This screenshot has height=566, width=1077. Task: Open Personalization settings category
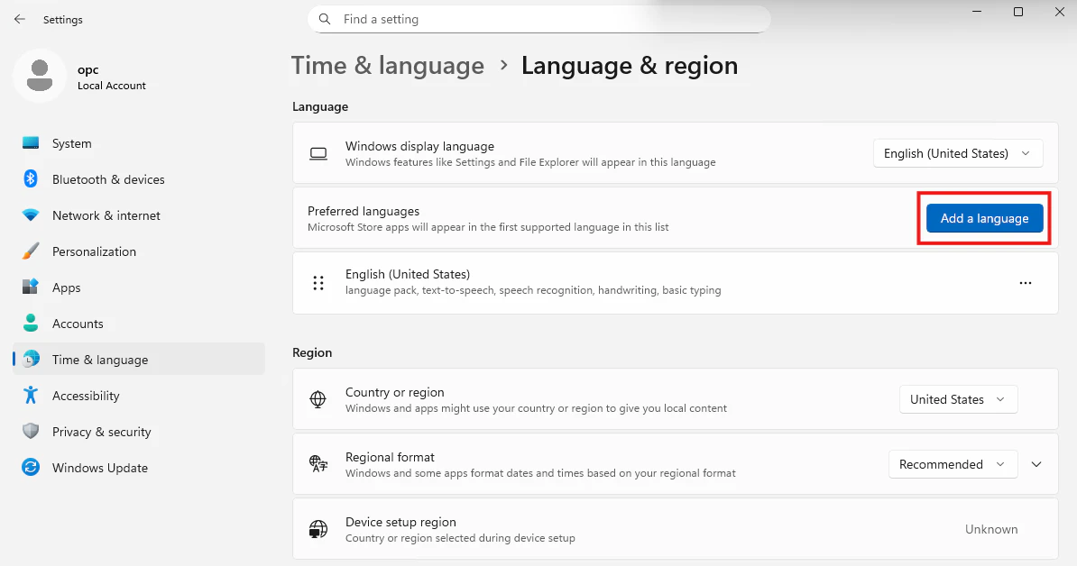tap(139, 251)
